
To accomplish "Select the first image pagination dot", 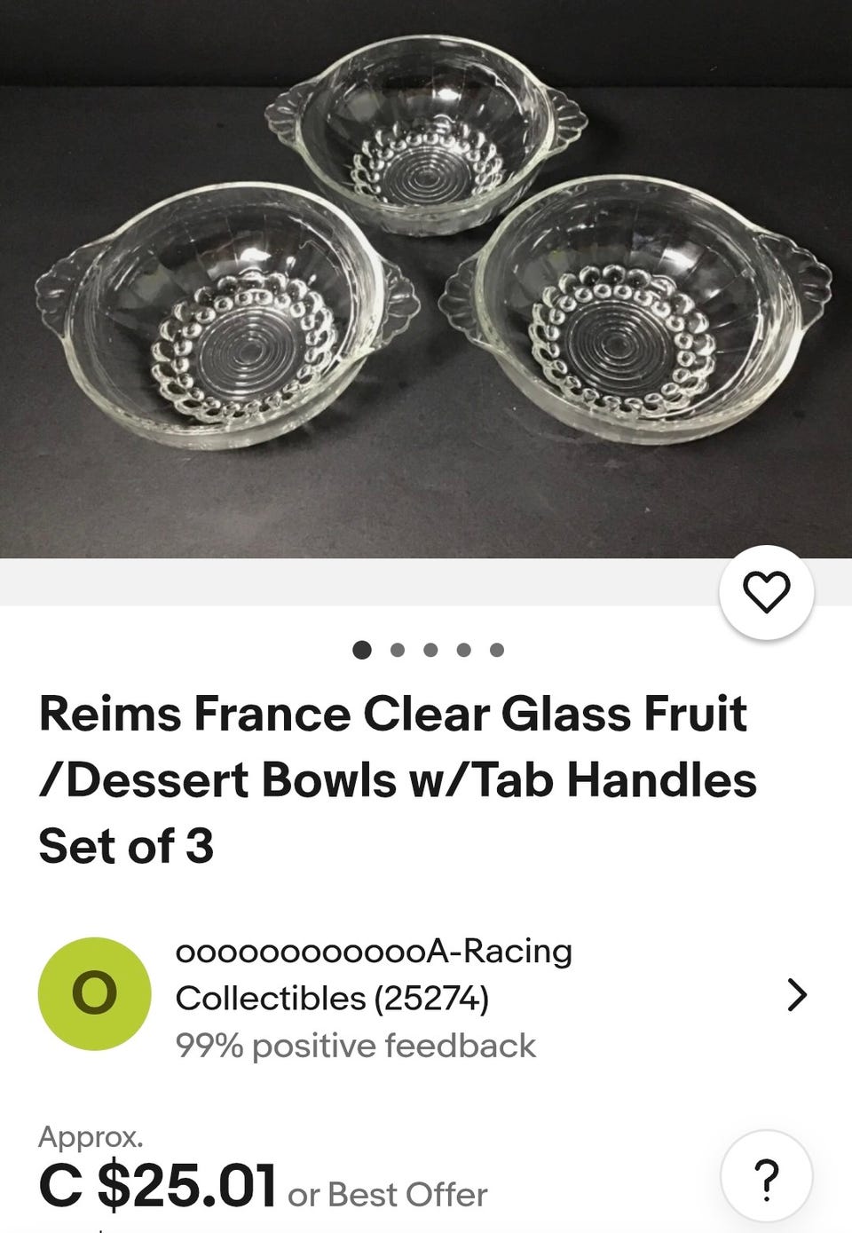I will pyautogui.click(x=362, y=650).
